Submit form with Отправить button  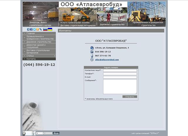point(130,97)
